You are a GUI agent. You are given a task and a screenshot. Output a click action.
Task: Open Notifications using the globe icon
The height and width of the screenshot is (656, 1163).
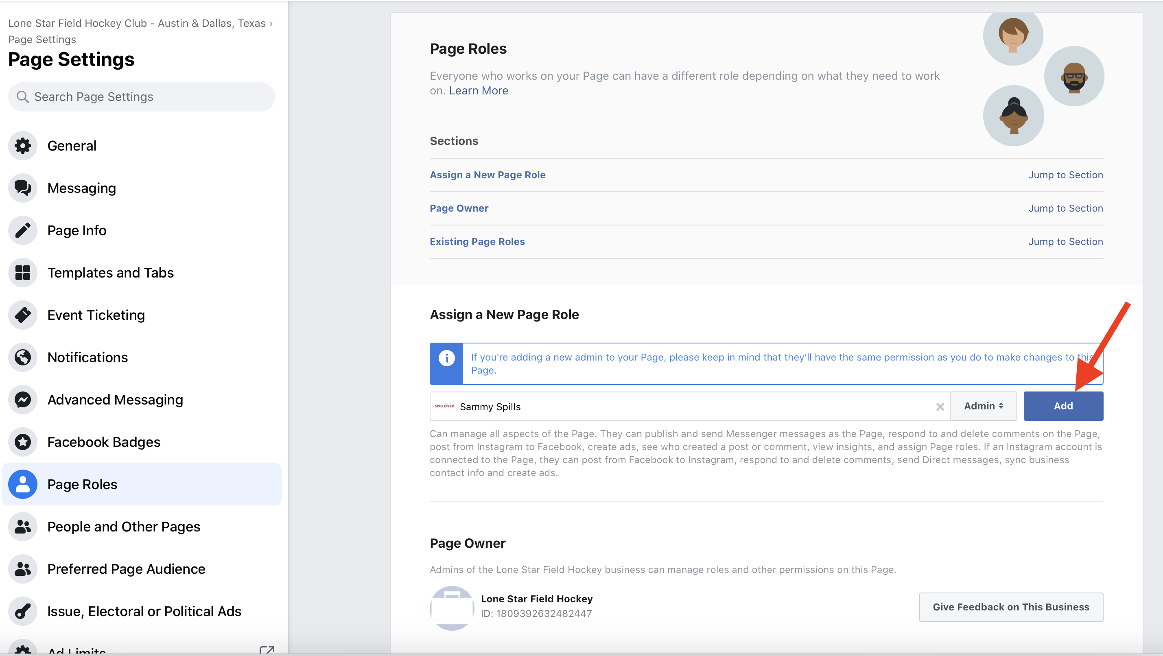(x=22, y=357)
